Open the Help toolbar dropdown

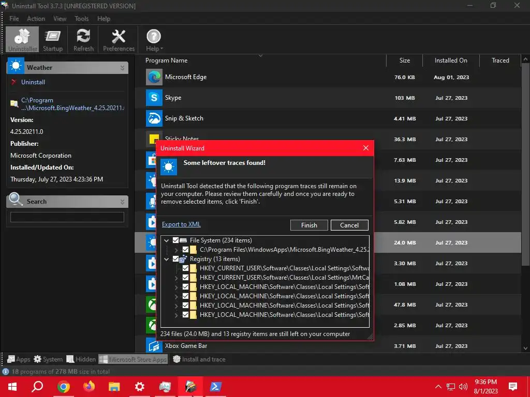pyautogui.click(x=154, y=40)
